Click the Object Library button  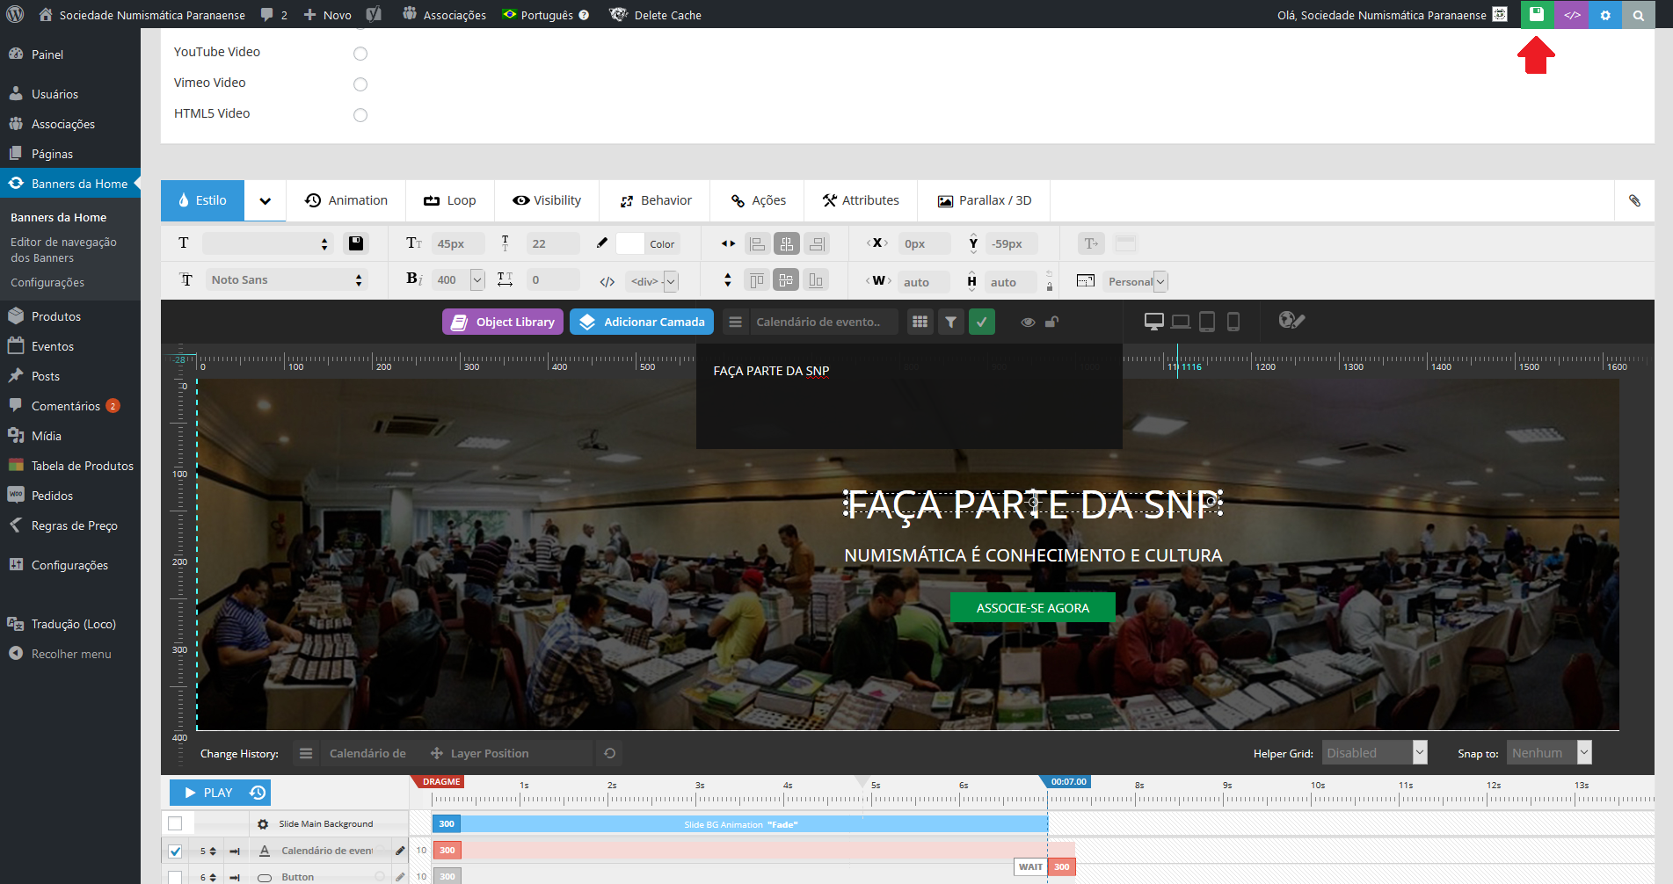coord(503,322)
